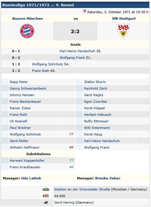Select Wolfgang Frank in goals list

click(x=72, y=58)
